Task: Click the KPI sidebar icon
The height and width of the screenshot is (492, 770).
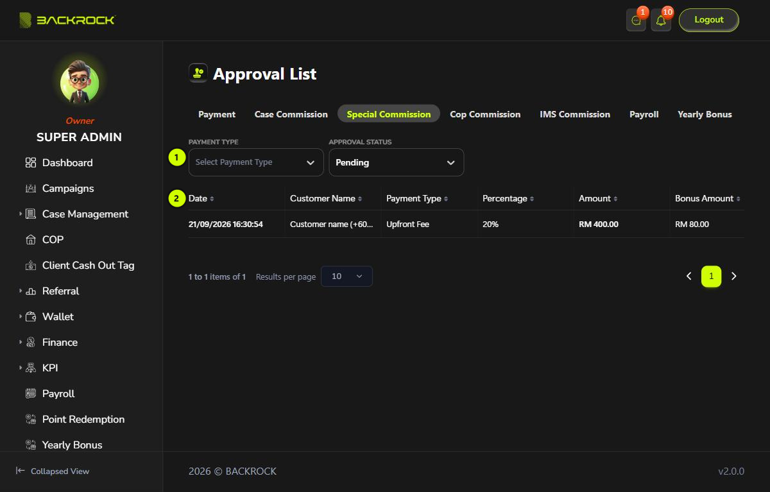Action: (31, 368)
